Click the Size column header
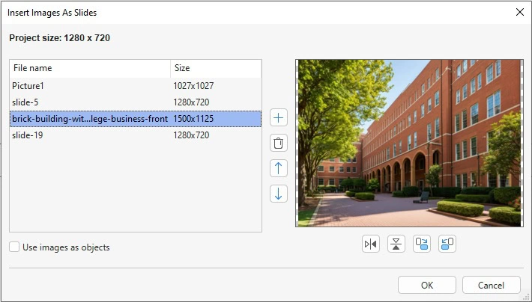Image resolution: width=532 pixels, height=302 pixels. 215,68
